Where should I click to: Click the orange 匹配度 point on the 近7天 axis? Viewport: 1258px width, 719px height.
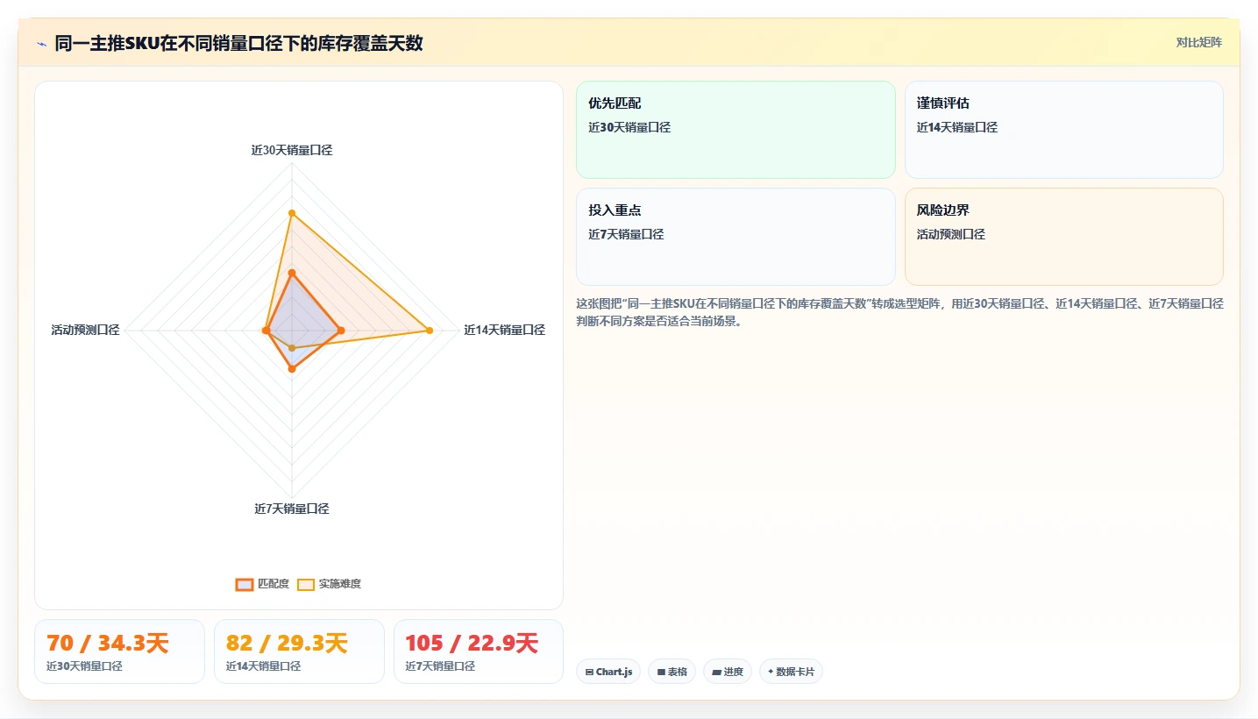click(x=292, y=369)
